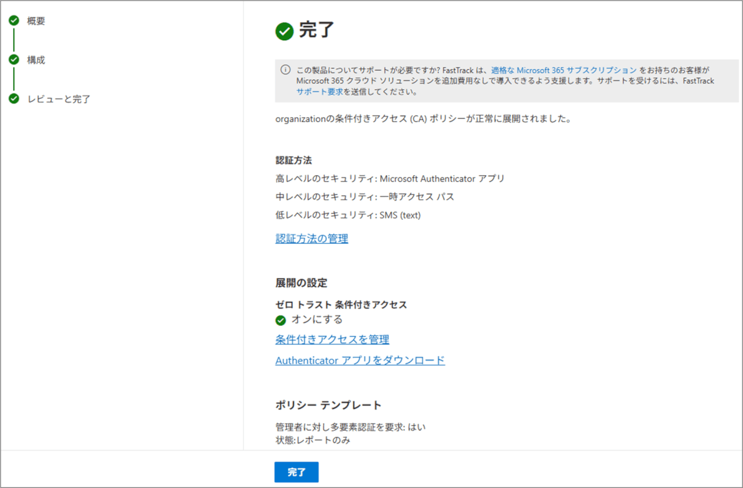Click the 完了 page heading text
This screenshot has width=743, height=488.
point(316,30)
